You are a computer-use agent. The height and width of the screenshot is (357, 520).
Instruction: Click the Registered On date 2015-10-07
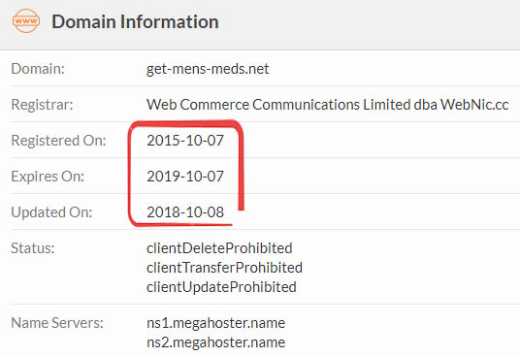click(185, 141)
